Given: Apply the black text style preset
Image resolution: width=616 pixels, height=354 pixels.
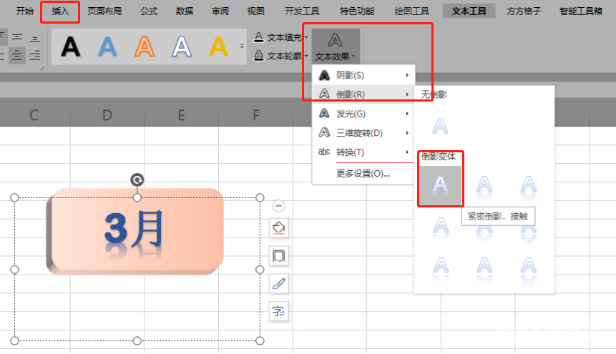Looking at the screenshot, I should coord(71,46).
